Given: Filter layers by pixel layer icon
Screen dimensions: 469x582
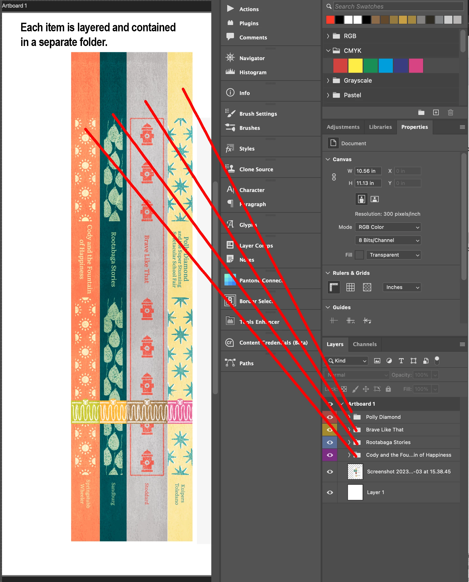Looking at the screenshot, I should pos(377,361).
